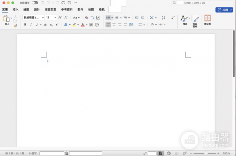Undo the last action
This screenshot has height=156, width=236.
(49, 3)
